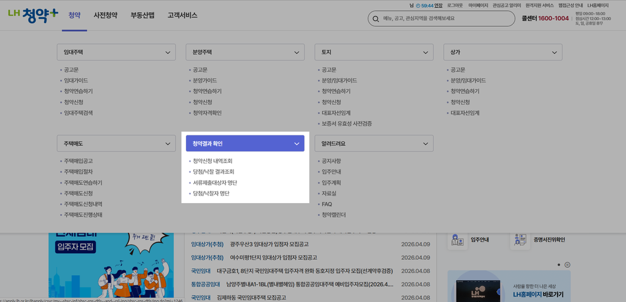Open 입주계획 menu item

[331, 183]
